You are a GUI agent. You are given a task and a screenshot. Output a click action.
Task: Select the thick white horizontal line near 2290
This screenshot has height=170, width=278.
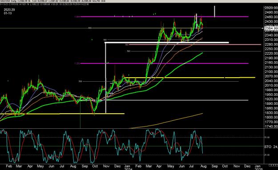167,43
